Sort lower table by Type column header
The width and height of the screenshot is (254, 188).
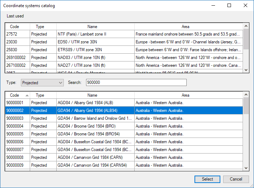pyautogui.click(x=43, y=95)
